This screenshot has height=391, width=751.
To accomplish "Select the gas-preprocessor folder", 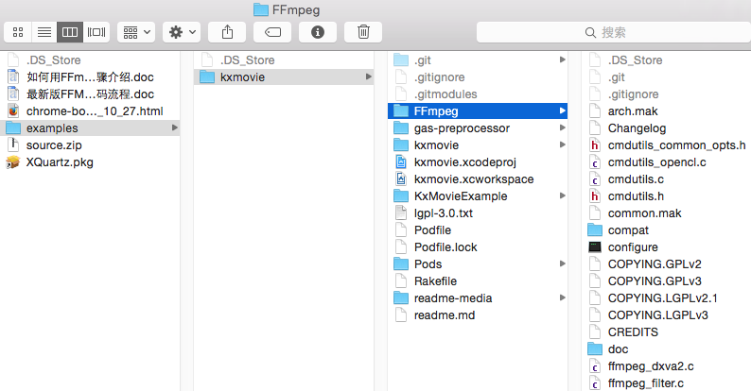I will click(x=479, y=128).
